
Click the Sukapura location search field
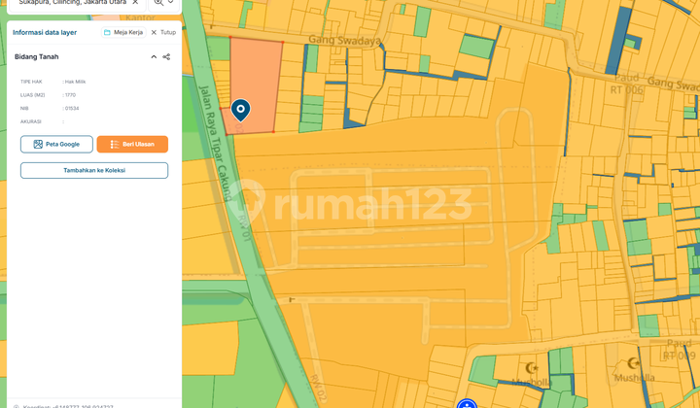click(68, 3)
